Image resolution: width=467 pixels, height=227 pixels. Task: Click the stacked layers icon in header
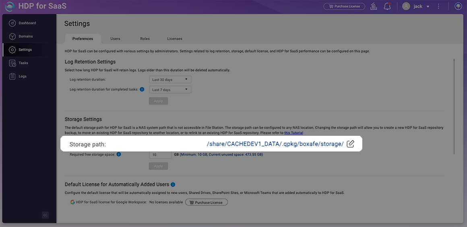tap(374, 6)
